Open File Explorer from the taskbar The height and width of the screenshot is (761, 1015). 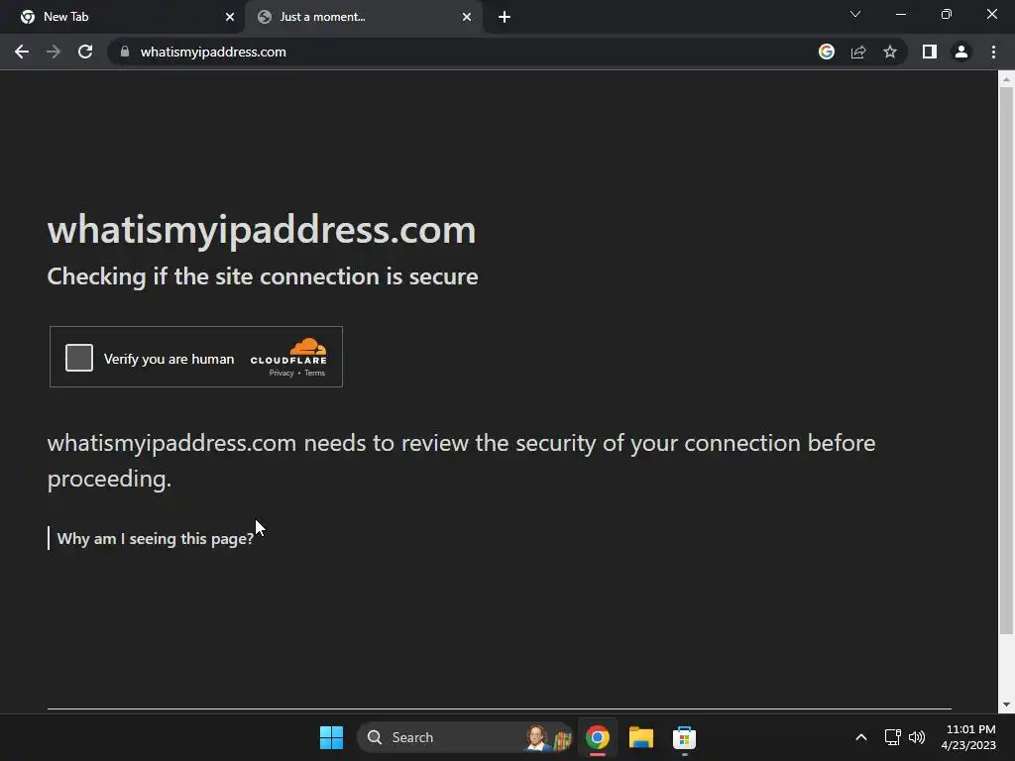pyautogui.click(x=641, y=737)
